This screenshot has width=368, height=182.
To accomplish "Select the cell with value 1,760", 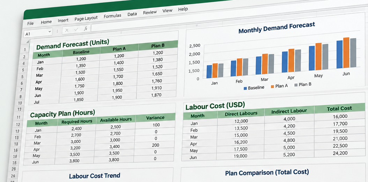I will click(x=157, y=81).
